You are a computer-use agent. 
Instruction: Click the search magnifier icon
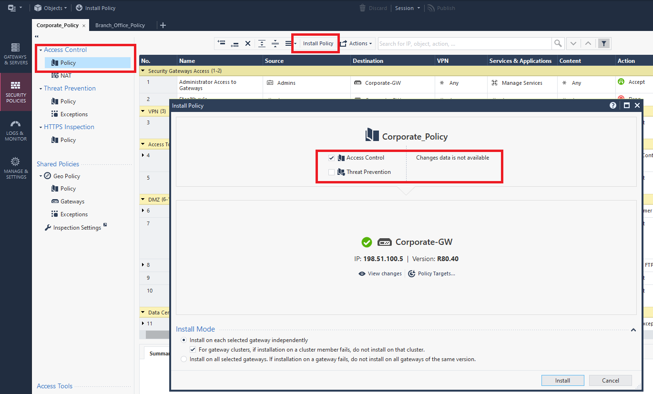(558, 43)
